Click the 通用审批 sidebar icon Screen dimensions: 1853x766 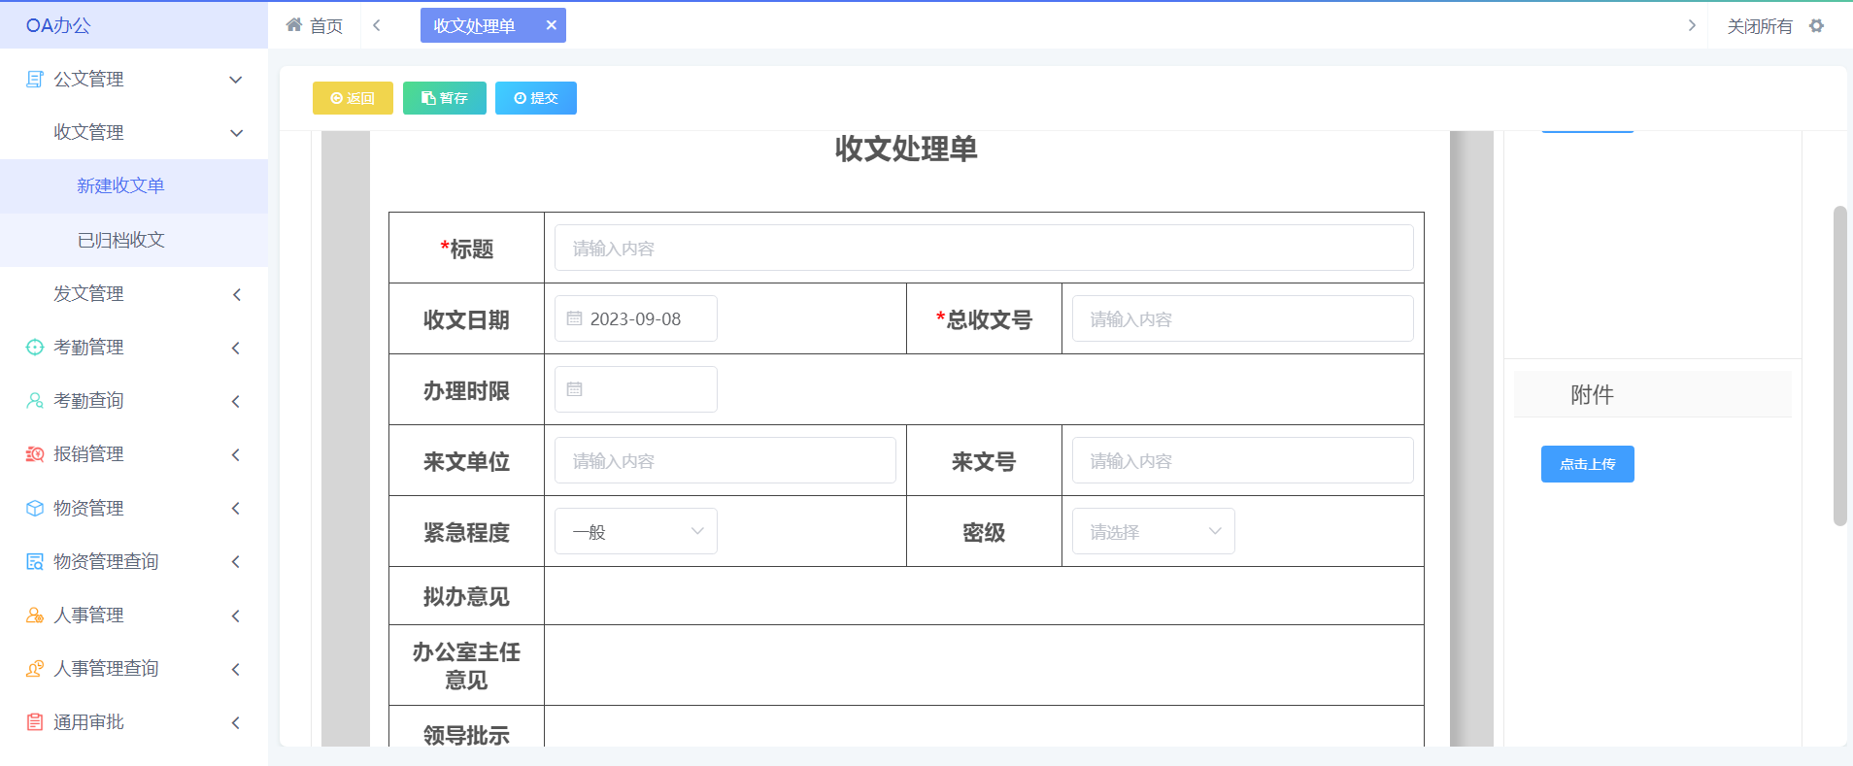tap(35, 722)
